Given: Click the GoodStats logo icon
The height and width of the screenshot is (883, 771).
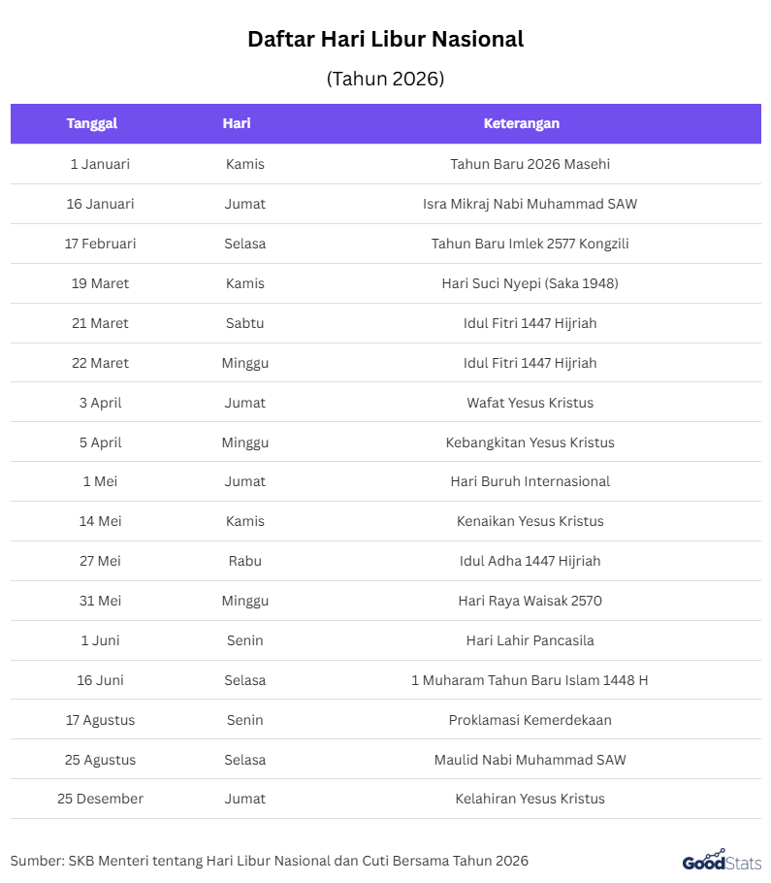Looking at the screenshot, I should [x=722, y=860].
